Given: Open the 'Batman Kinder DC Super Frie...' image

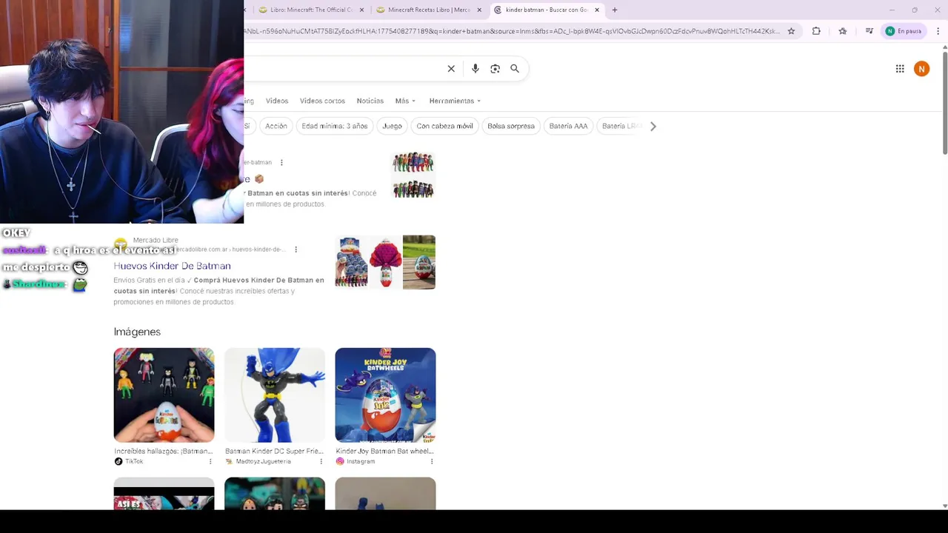Looking at the screenshot, I should [x=275, y=395].
